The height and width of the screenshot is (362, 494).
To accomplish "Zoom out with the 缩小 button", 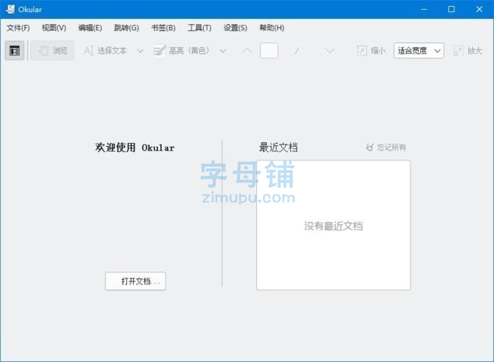I will point(371,50).
